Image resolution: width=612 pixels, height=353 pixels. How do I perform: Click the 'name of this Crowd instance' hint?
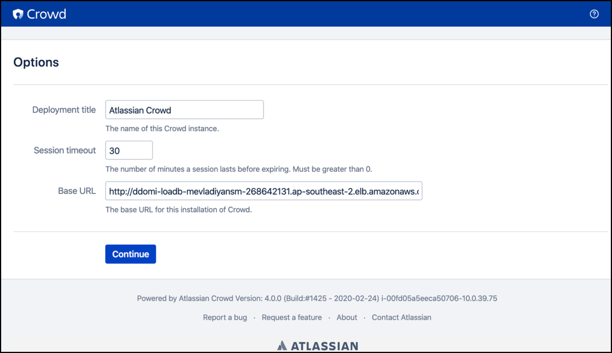pyautogui.click(x=162, y=129)
